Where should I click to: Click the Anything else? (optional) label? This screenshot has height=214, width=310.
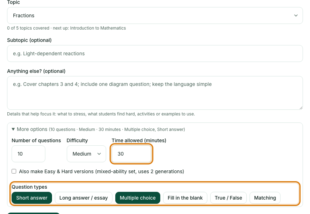pos(36,71)
